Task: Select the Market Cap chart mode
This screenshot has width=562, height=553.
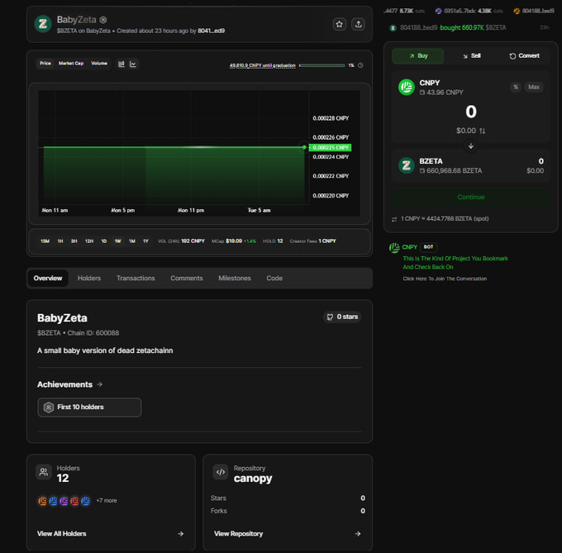Action: 71,64
